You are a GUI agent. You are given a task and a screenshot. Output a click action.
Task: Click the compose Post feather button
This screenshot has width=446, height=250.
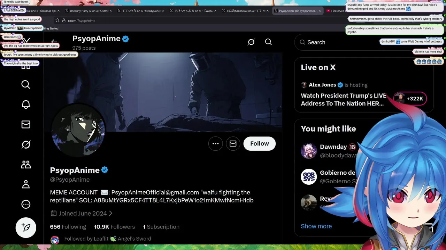tap(26, 227)
